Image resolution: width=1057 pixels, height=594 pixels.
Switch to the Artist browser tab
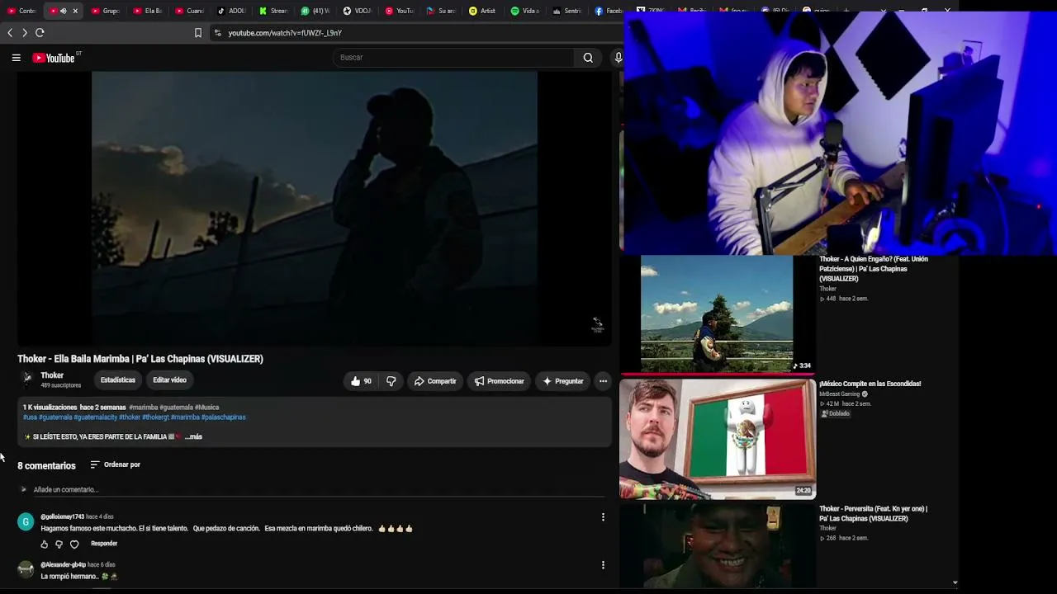point(482,11)
